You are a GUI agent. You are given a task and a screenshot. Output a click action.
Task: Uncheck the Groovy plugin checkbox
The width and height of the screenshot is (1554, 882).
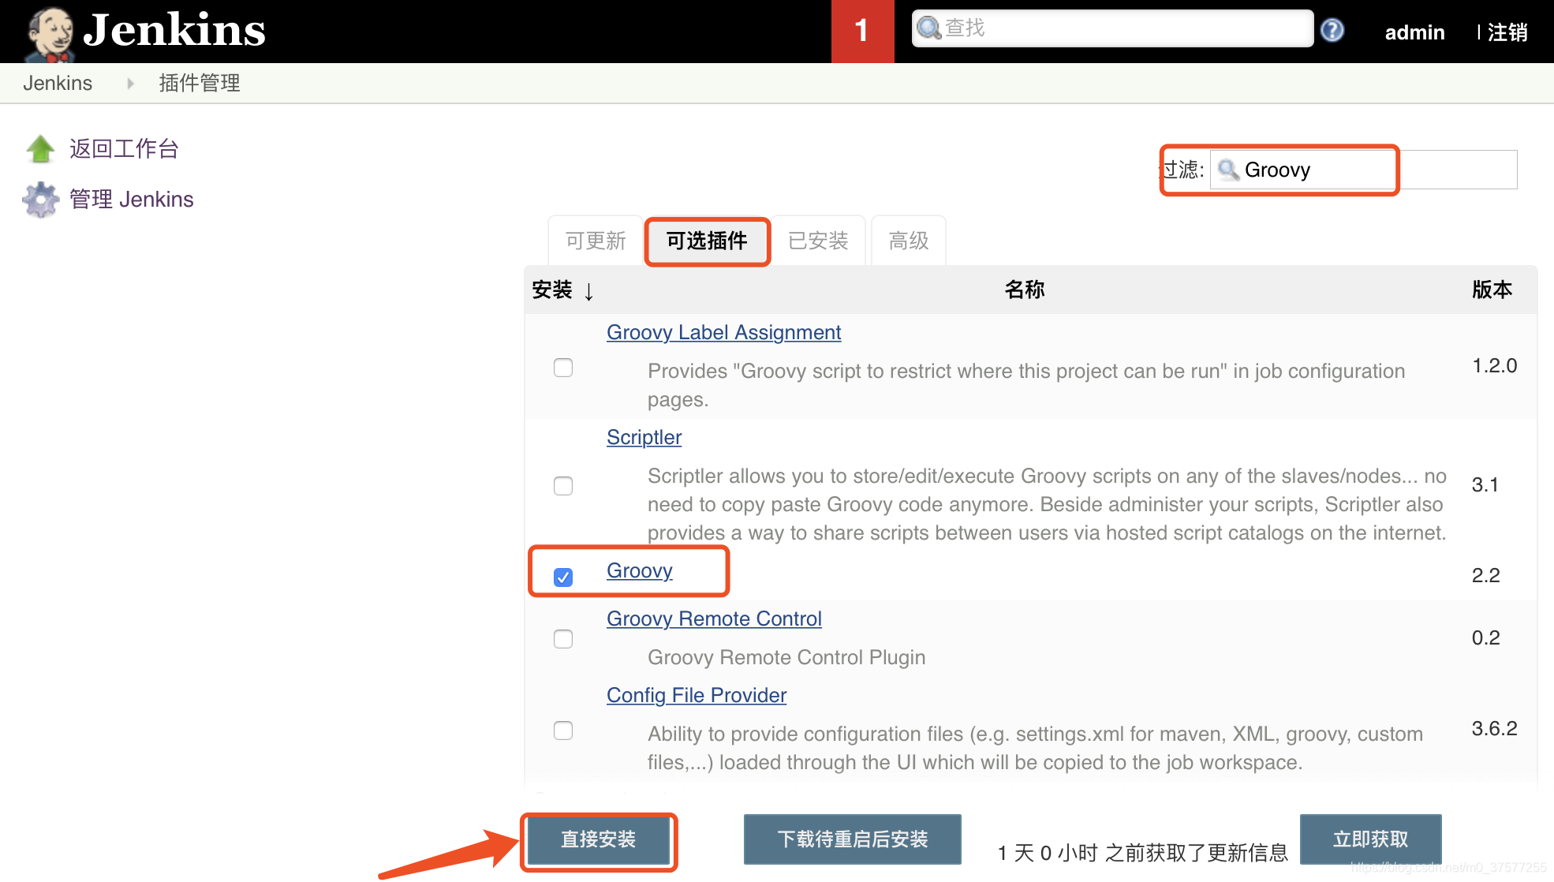(x=563, y=577)
